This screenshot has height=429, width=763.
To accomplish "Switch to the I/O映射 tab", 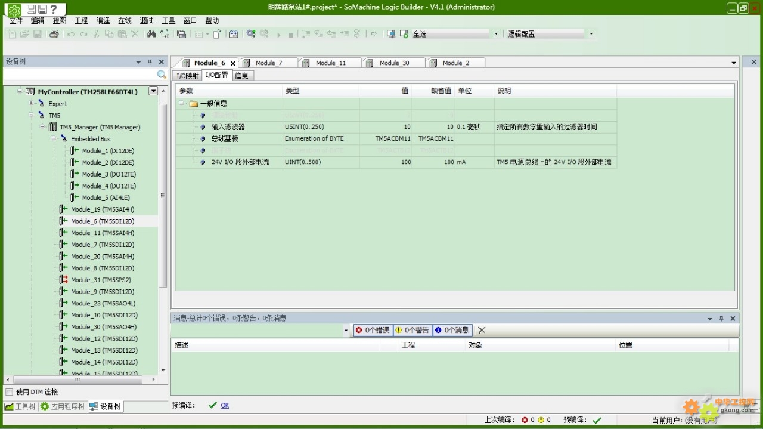I will pyautogui.click(x=188, y=76).
